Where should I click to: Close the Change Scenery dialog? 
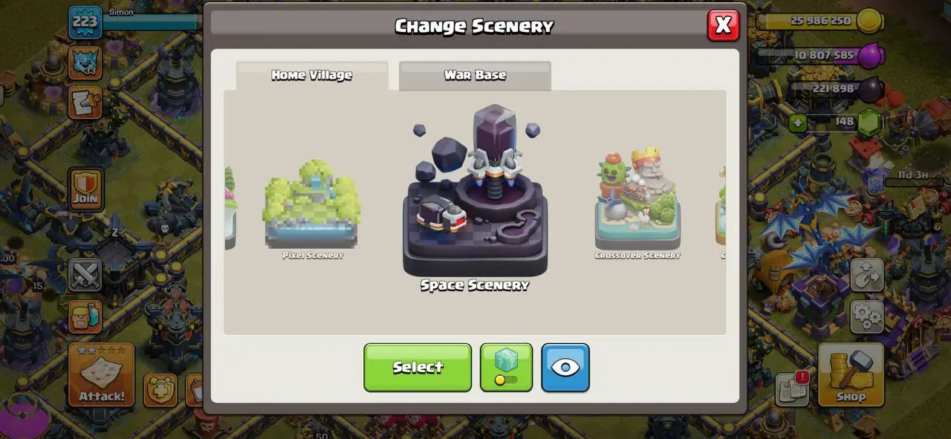pyautogui.click(x=723, y=26)
